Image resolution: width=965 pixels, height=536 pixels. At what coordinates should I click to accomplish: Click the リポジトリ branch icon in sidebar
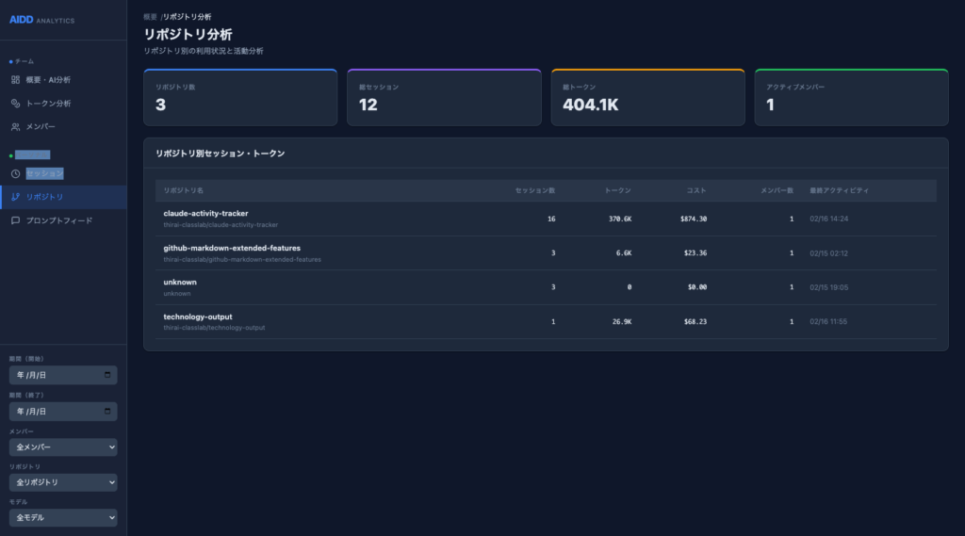click(x=15, y=197)
